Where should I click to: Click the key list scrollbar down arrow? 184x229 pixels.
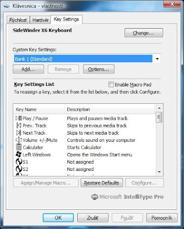click(x=159, y=172)
